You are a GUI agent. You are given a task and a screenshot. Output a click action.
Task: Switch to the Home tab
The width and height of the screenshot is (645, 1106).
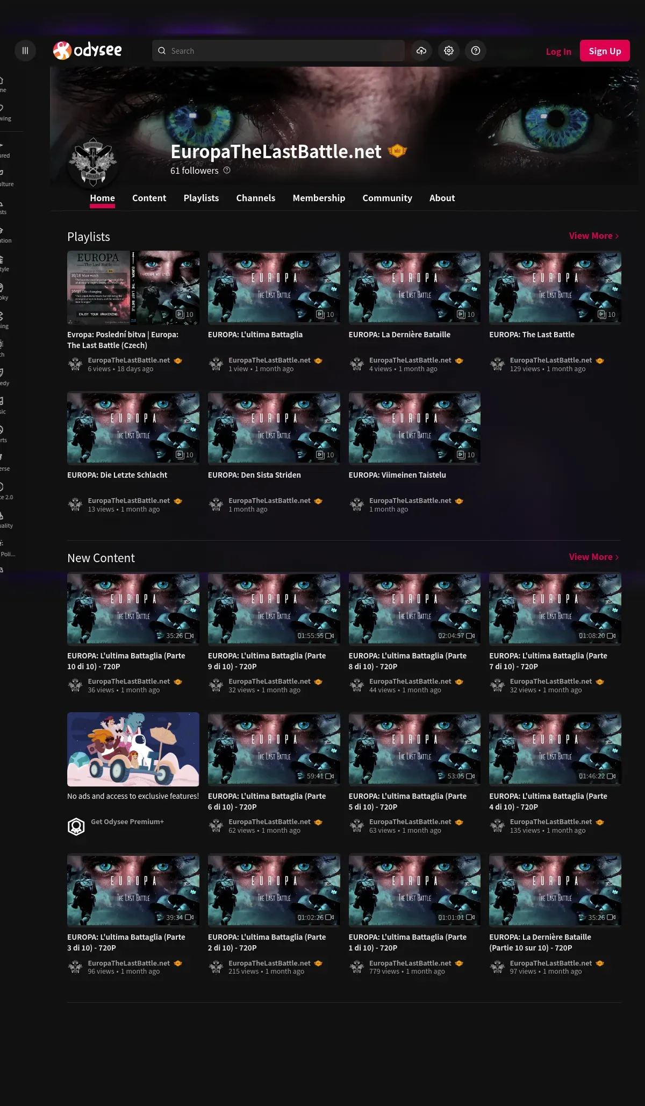[102, 198]
